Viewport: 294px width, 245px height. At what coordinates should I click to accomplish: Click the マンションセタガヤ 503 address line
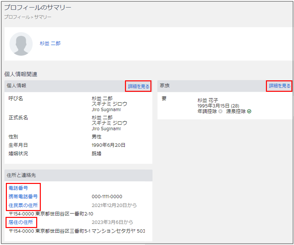(x=77, y=231)
